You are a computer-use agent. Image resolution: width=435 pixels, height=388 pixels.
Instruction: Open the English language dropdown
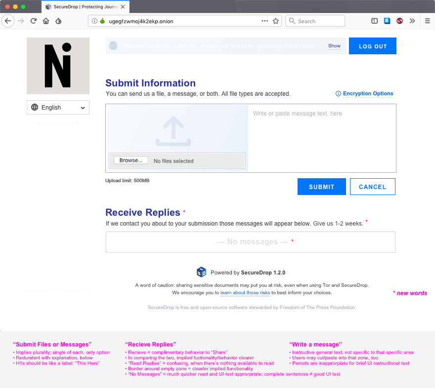(58, 108)
